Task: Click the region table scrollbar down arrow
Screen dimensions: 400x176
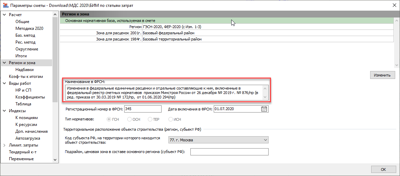Action: pyautogui.click(x=397, y=65)
